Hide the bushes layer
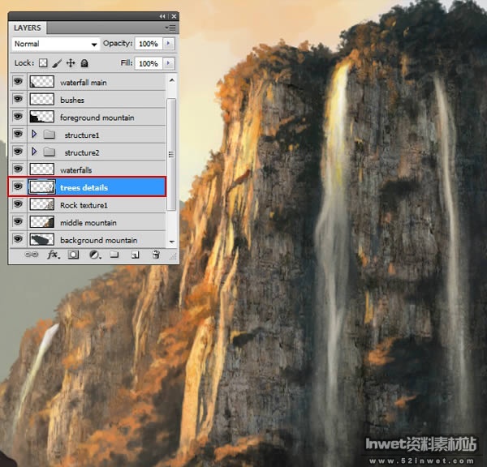This screenshot has height=467, width=487. (18, 99)
